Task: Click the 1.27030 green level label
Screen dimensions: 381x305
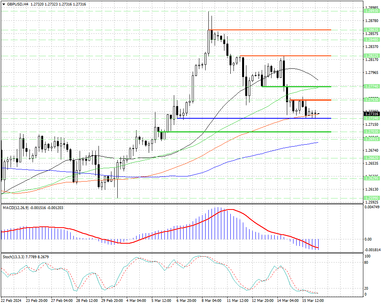Action: [x=372, y=131]
